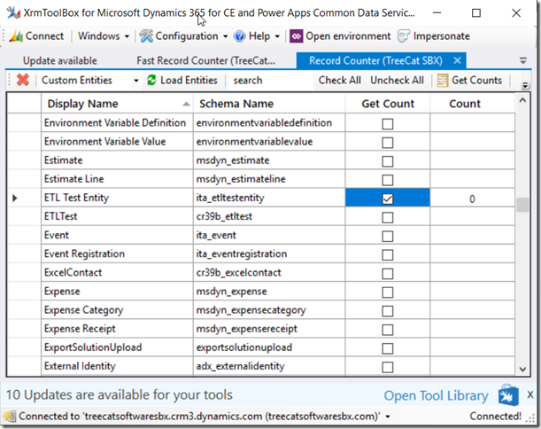Click the Impersonate button
Viewport: 541px width, 429px height.
point(434,36)
